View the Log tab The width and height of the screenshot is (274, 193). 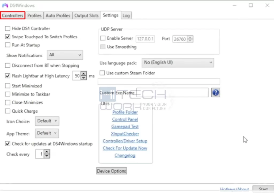pyautogui.click(x=126, y=15)
